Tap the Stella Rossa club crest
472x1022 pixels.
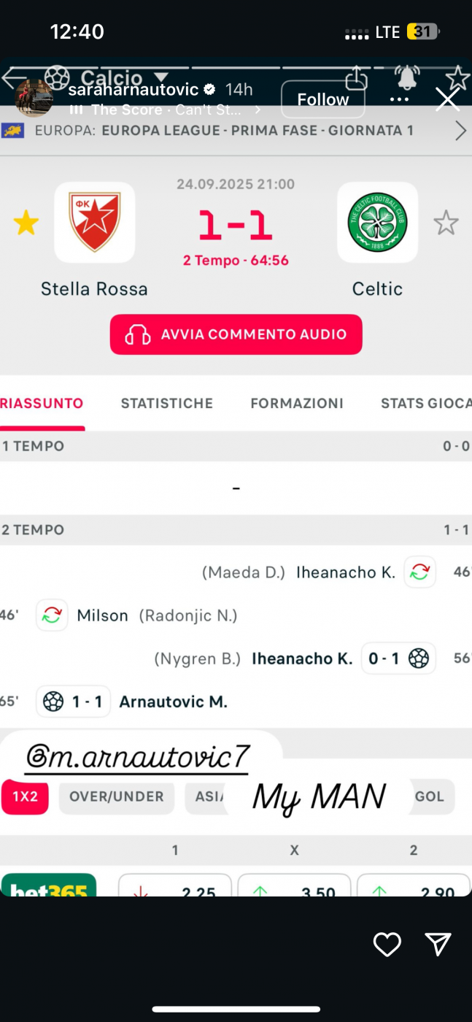(95, 222)
